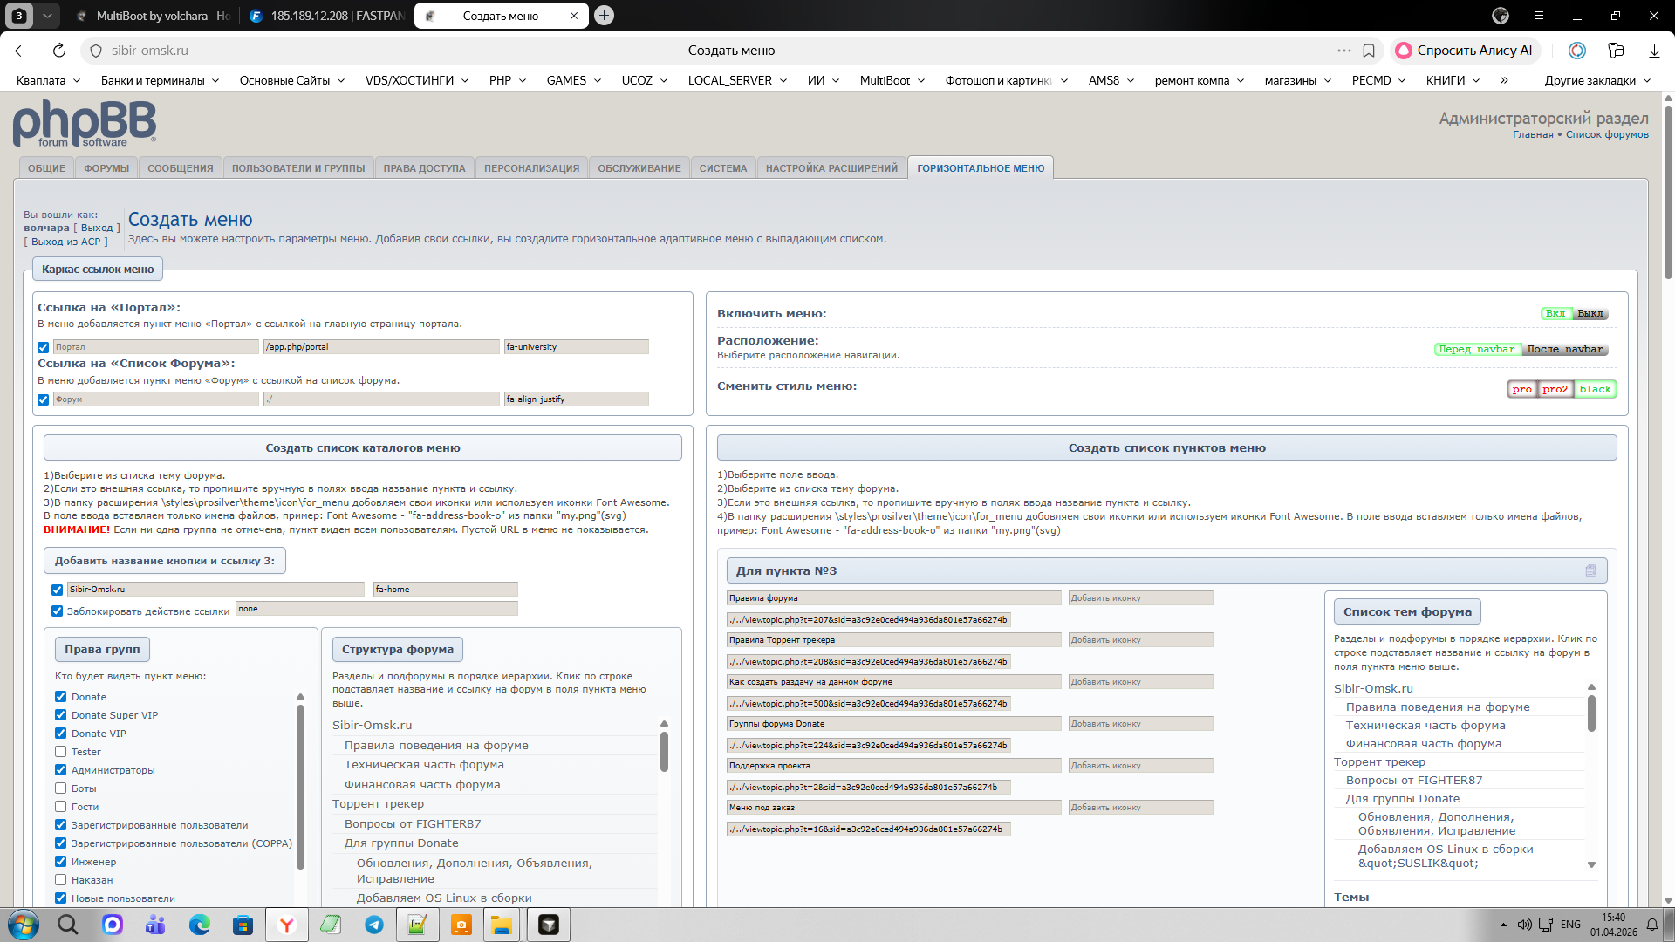Viewport: 1675px width, 942px height.
Task: Launch Microsoft Teams from the taskbar
Action: click(x=155, y=925)
